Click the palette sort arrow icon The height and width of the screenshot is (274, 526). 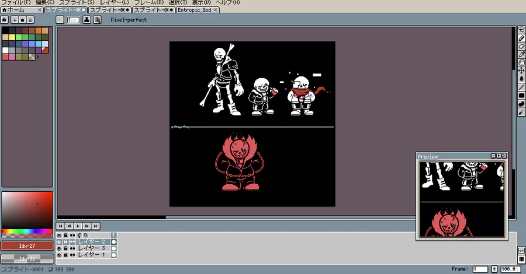click(x=15, y=20)
